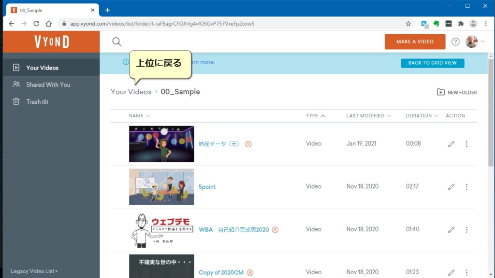Click Jan 19, 2021 date cell
The image size is (495, 278).
tap(361, 144)
